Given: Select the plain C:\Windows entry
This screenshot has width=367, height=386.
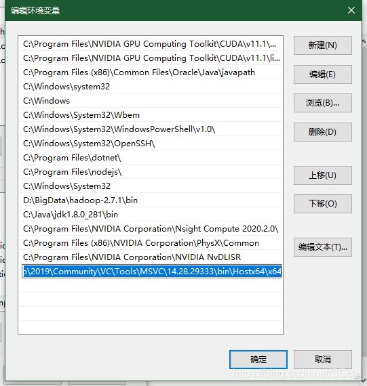Looking at the screenshot, I should pyautogui.click(x=151, y=101).
